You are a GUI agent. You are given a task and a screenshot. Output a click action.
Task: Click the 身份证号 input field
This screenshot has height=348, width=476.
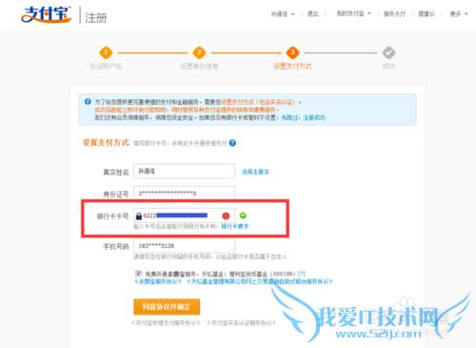[x=185, y=193]
